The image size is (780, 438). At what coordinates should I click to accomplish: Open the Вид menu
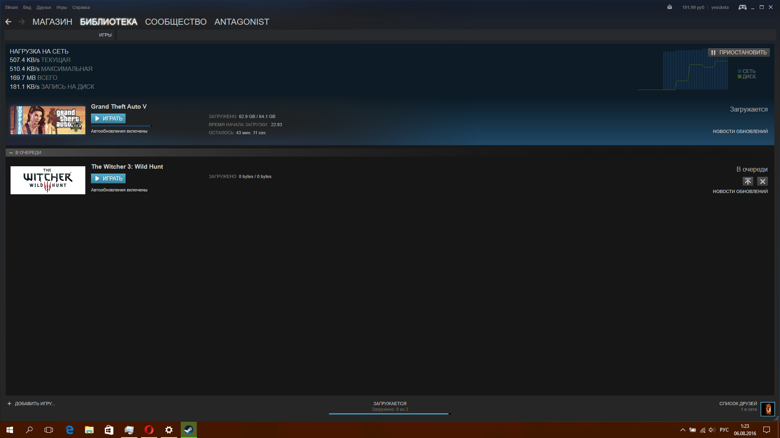pos(27,7)
